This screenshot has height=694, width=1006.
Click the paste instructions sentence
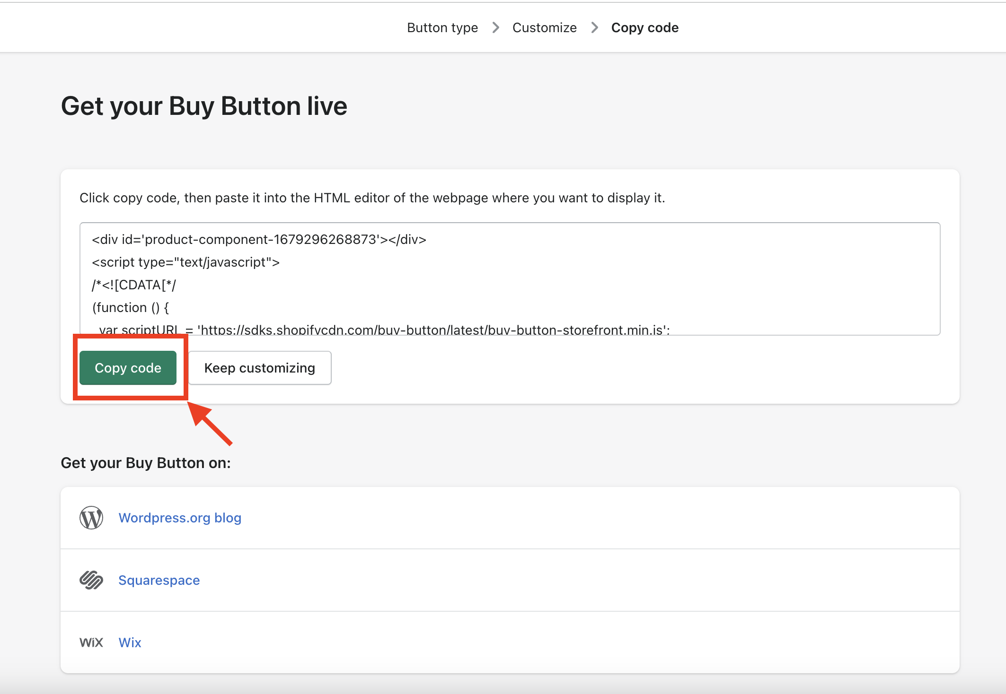372,198
